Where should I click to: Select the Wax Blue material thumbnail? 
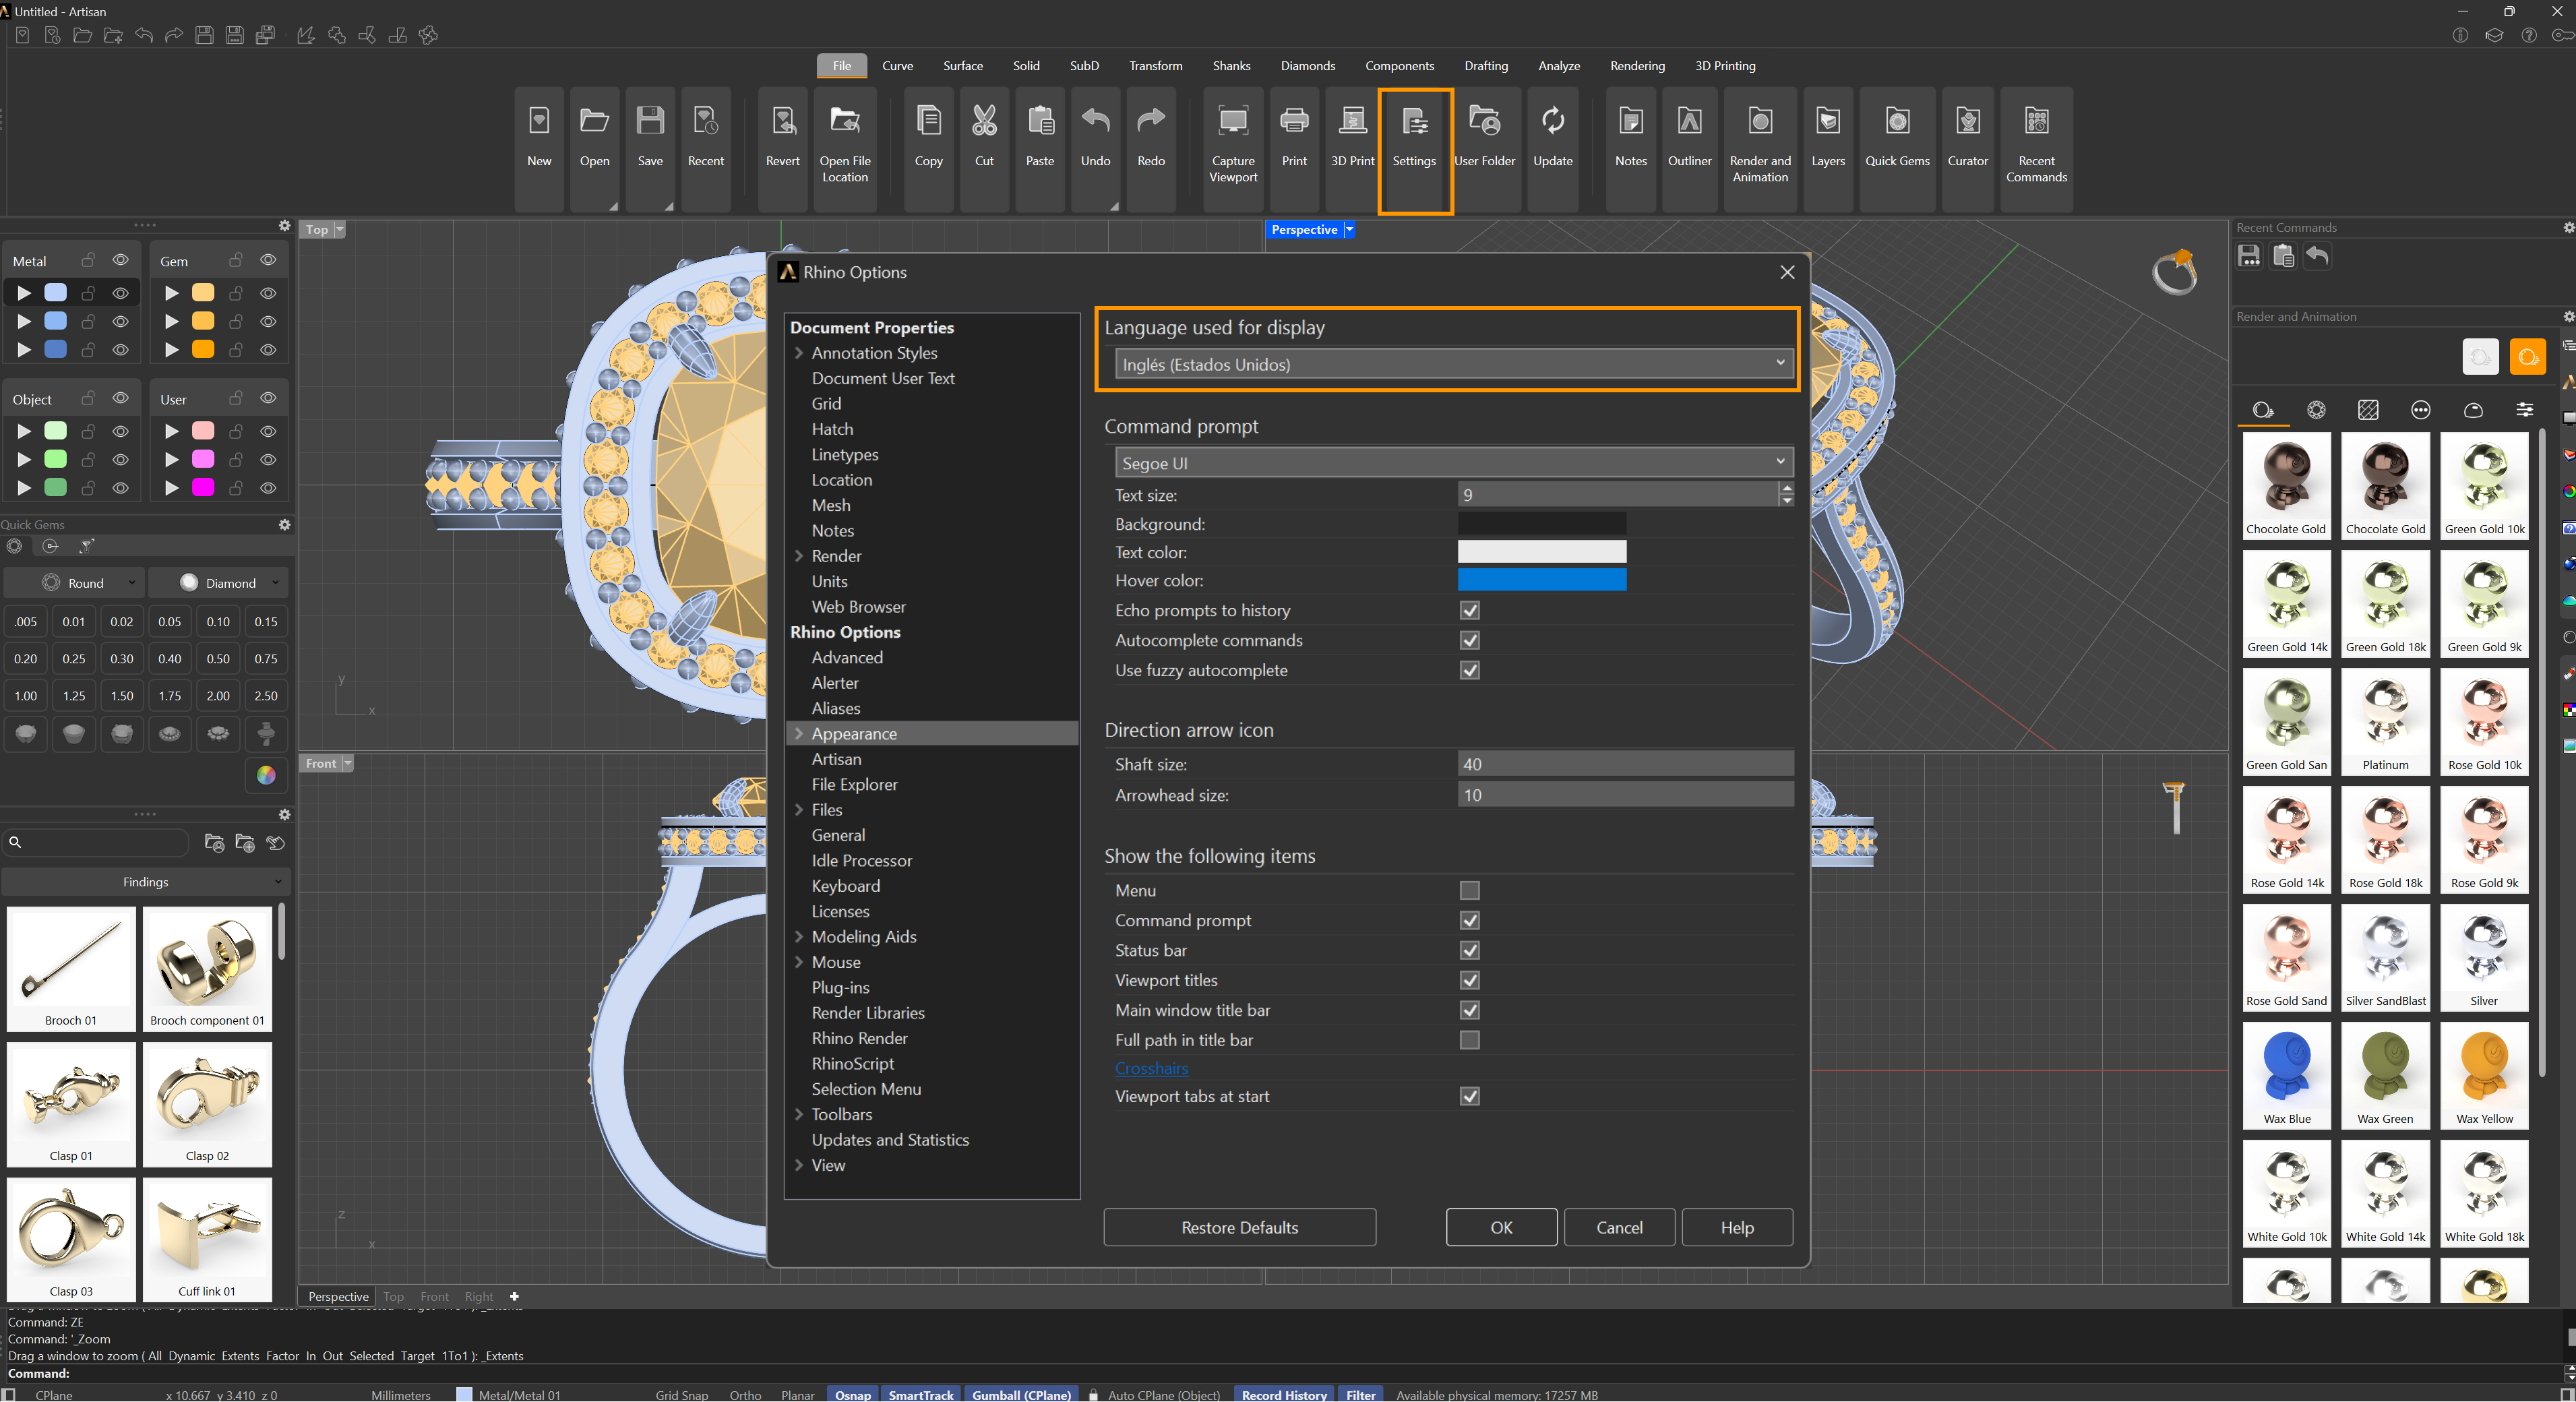(x=2286, y=1075)
